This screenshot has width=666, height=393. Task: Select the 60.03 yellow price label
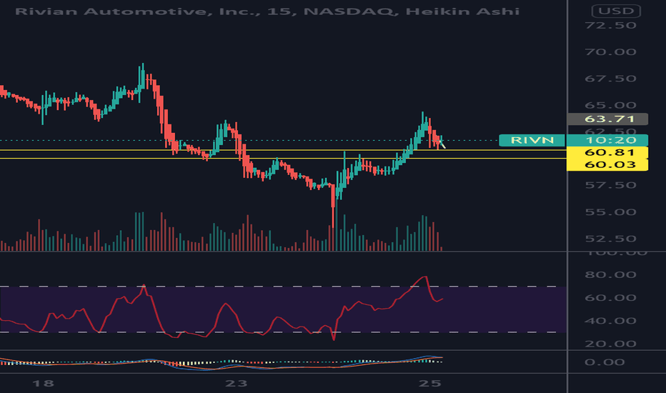pos(608,165)
